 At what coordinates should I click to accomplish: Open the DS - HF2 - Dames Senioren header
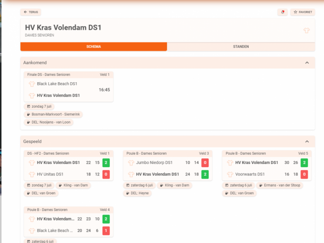pos(68,153)
